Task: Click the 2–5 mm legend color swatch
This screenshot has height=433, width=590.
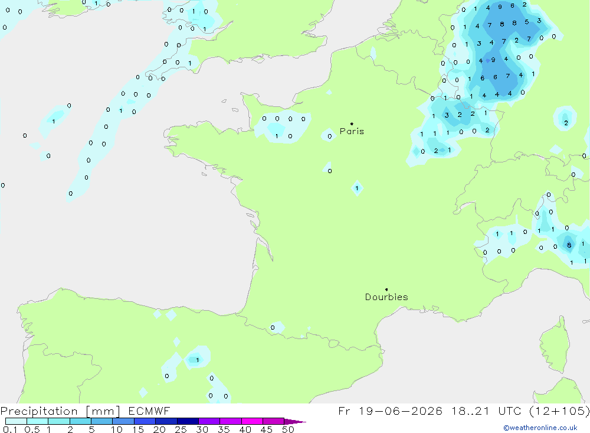Action: pyautogui.click(x=80, y=421)
